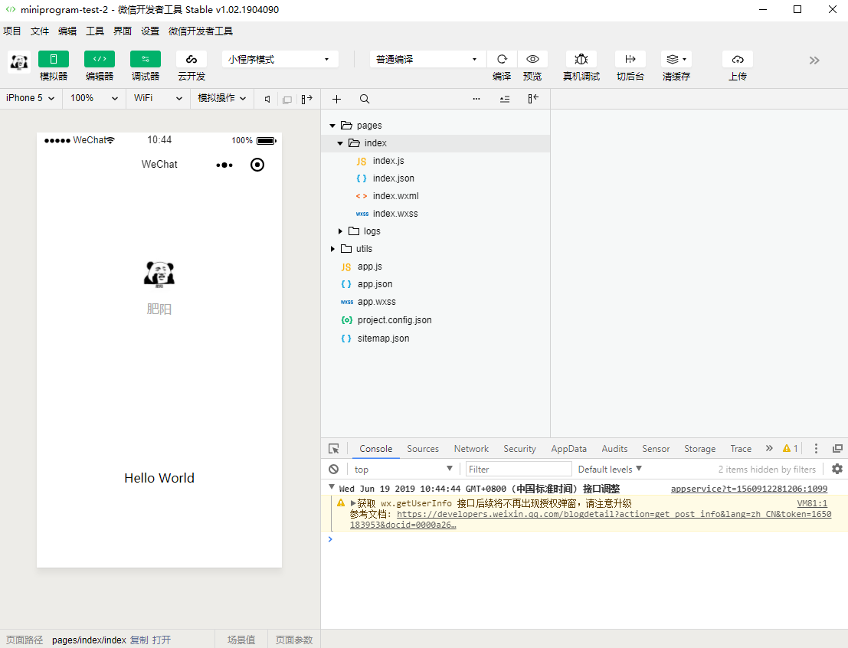Open the 编辑 menu
Viewport: 848px width, 648px height.
click(x=67, y=31)
